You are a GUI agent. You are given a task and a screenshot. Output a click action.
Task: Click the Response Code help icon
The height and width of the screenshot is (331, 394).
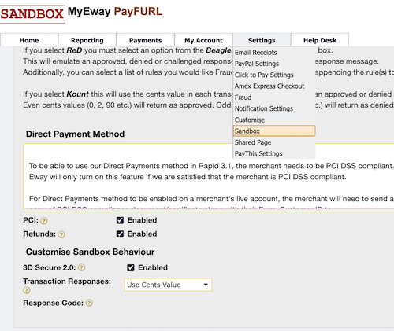tap(89, 303)
